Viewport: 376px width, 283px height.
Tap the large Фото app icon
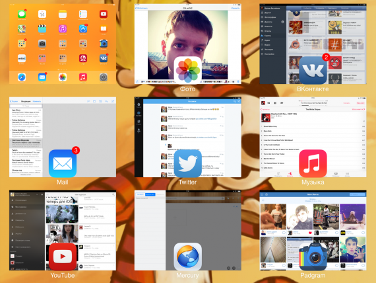tap(188, 70)
